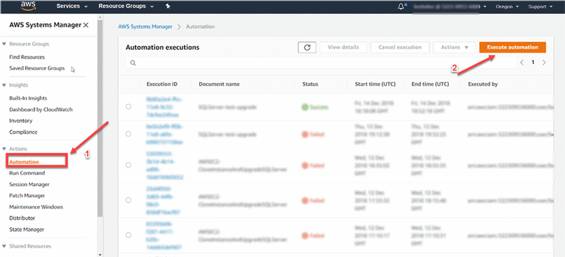
Task: Click End time (UTC) column header
Action: [430, 84]
